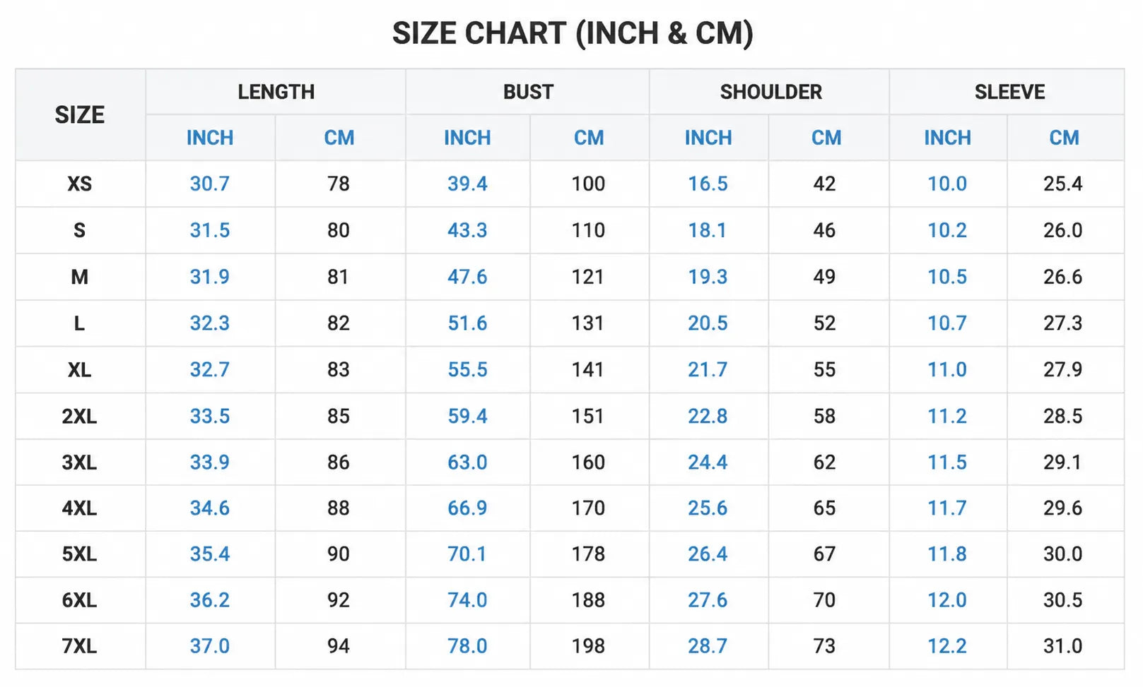Select the LENGTH column header
The width and height of the screenshot is (1143, 687).
tap(276, 92)
